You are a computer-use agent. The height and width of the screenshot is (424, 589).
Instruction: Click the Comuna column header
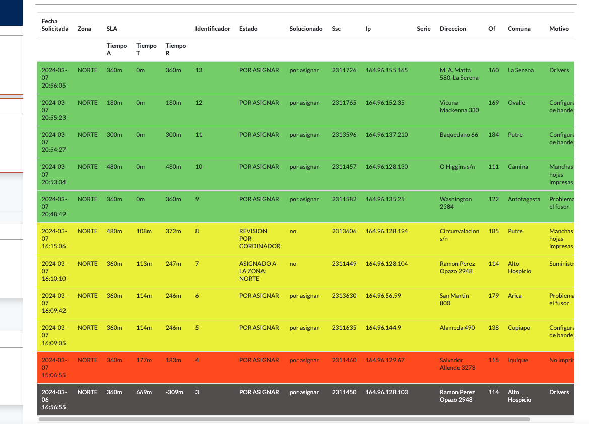point(519,29)
